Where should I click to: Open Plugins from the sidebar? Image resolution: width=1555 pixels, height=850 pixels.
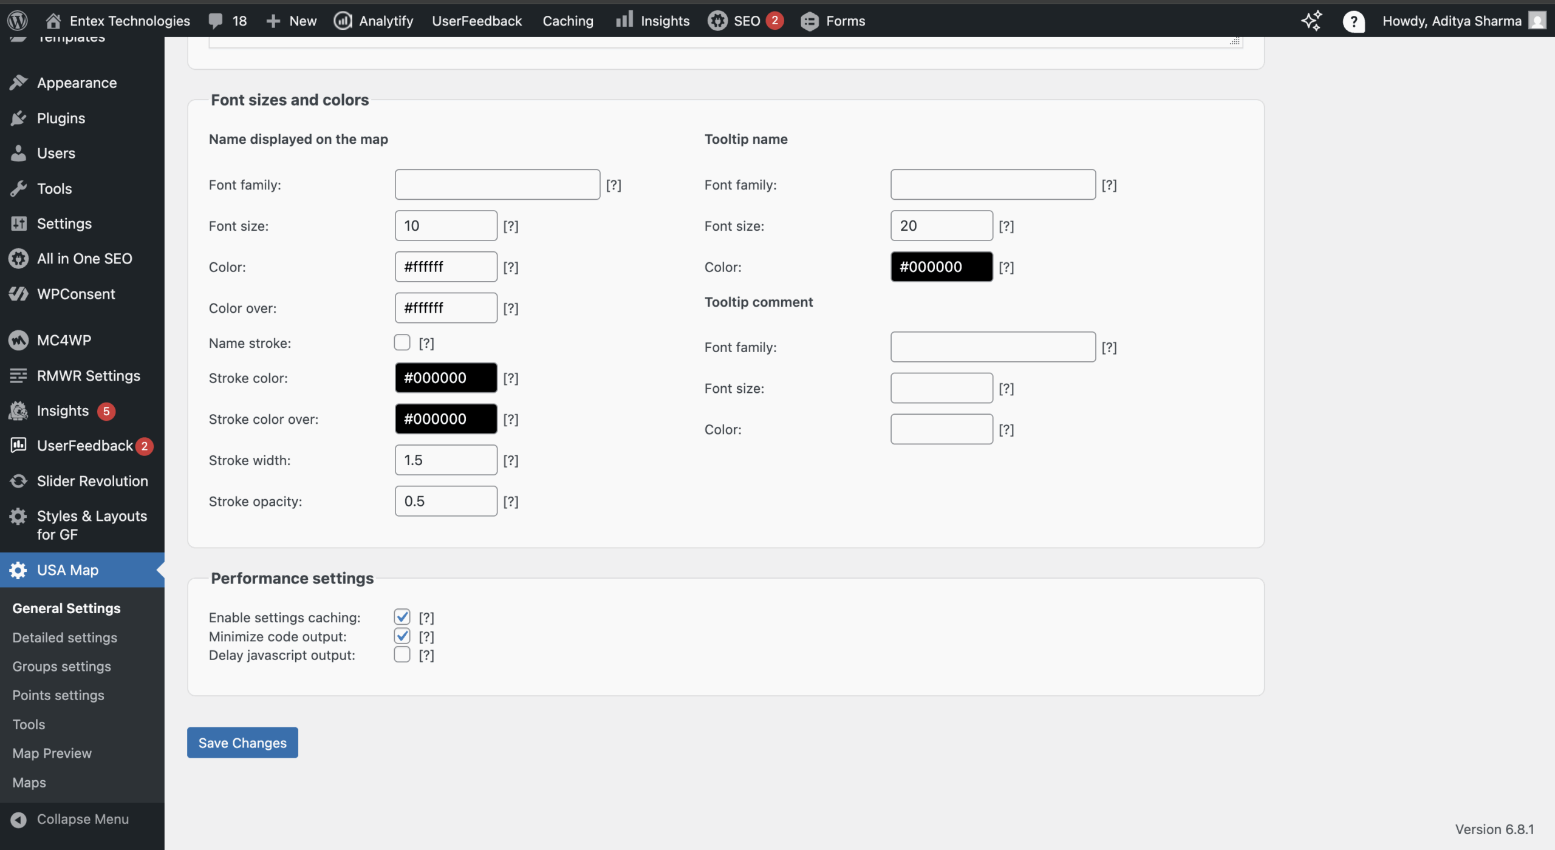click(61, 118)
